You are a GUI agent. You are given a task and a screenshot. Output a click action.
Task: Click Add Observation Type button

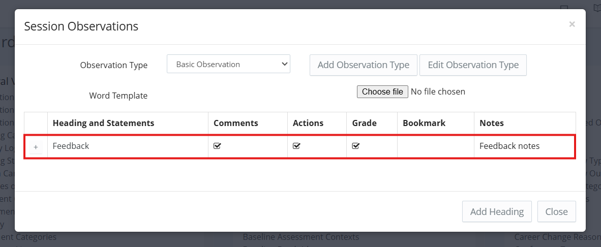363,65
